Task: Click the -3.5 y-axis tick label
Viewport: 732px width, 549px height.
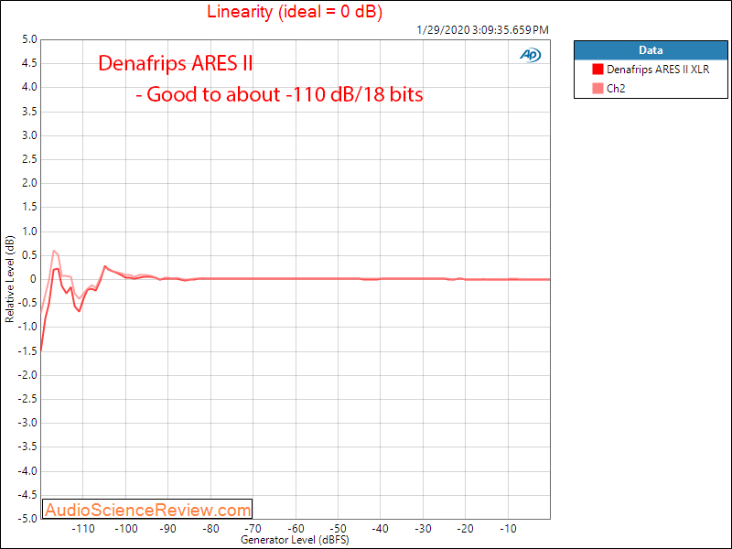Action: click(27, 447)
